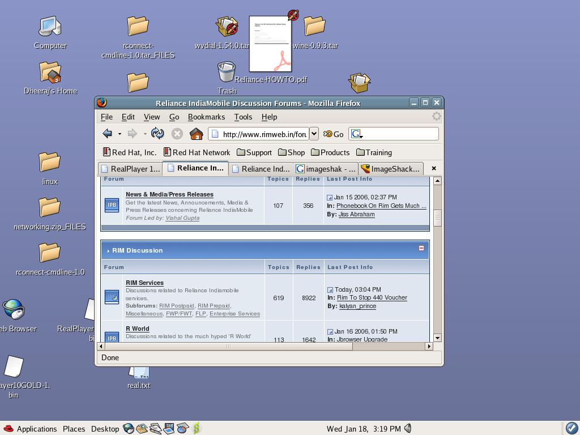This screenshot has width=580, height=435.
Task: Open the RIM Discussion category link
Action: [137, 250]
